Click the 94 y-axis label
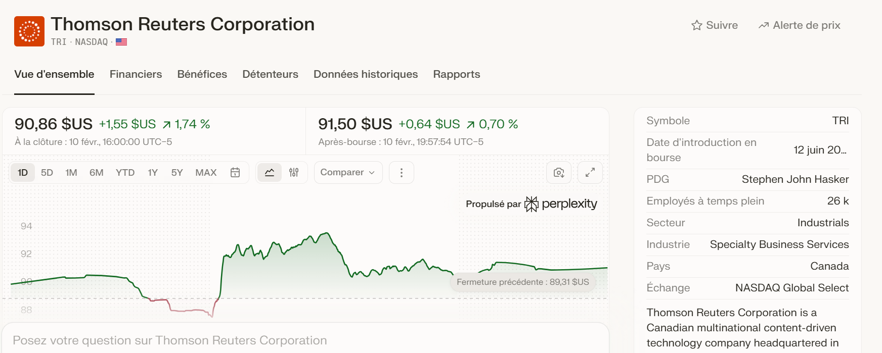Screen dimensions: 882x353 (26, 226)
